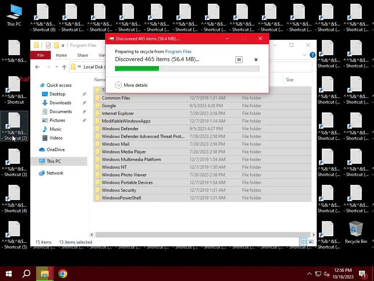Open File Explorer Help icon
374x281 pixels.
click(x=312, y=55)
